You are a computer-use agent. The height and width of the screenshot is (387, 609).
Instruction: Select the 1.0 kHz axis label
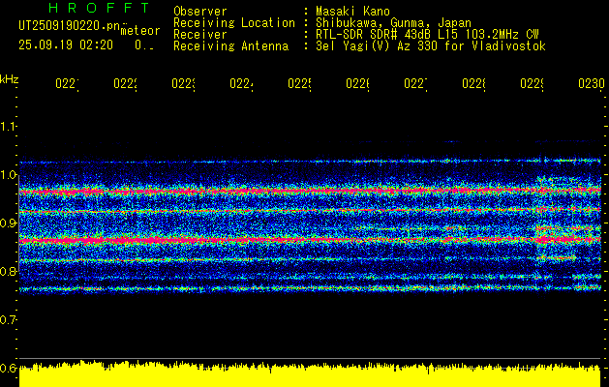(9, 175)
